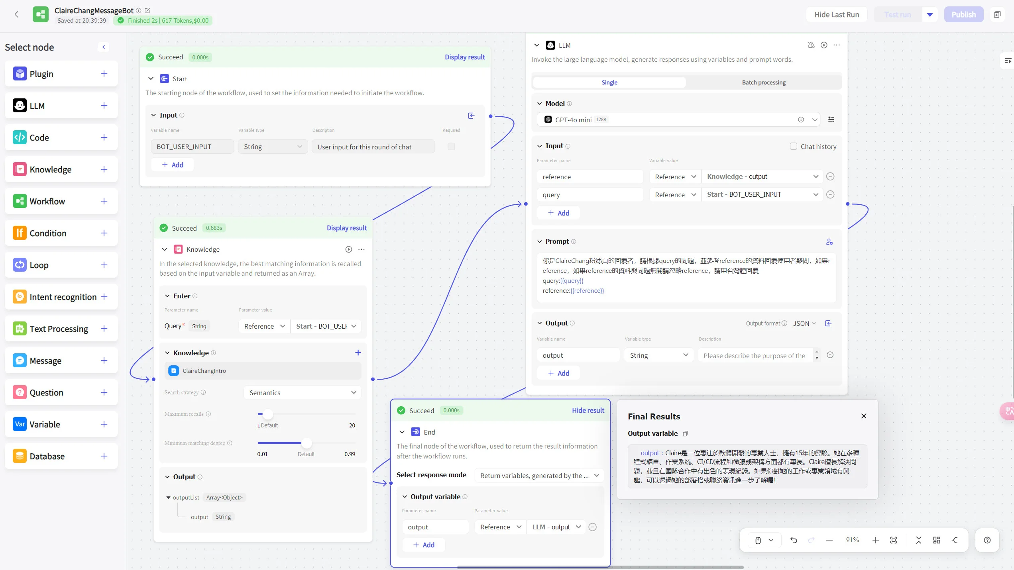Viewport: 1014px width, 570px height.
Task: Switch to the Batch processing tab
Action: tap(764, 82)
